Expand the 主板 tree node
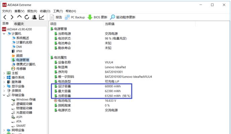The width and height of the screenshot is (231, 134). pos(4,73)
